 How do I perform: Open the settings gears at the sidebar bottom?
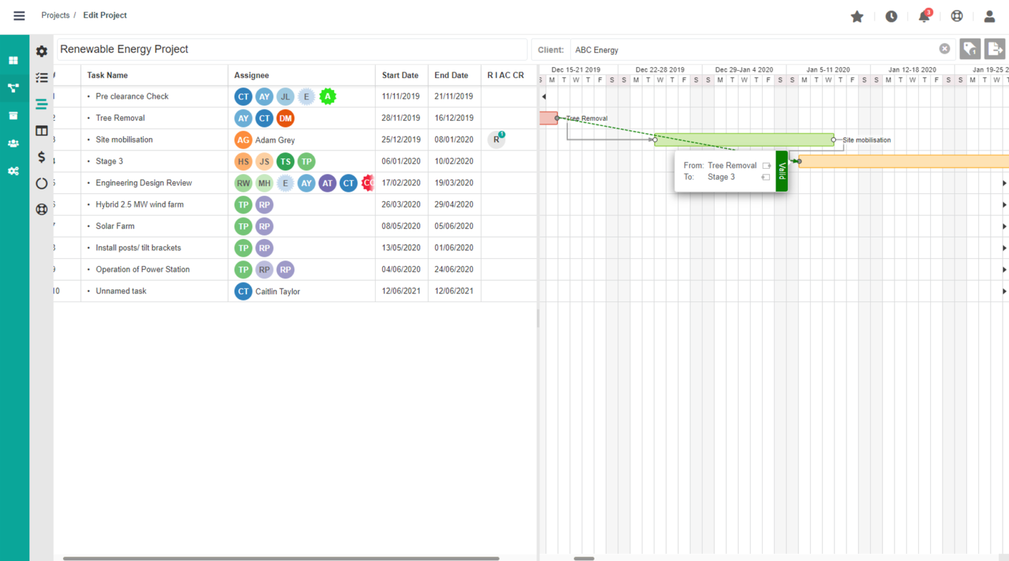point(13,171)
